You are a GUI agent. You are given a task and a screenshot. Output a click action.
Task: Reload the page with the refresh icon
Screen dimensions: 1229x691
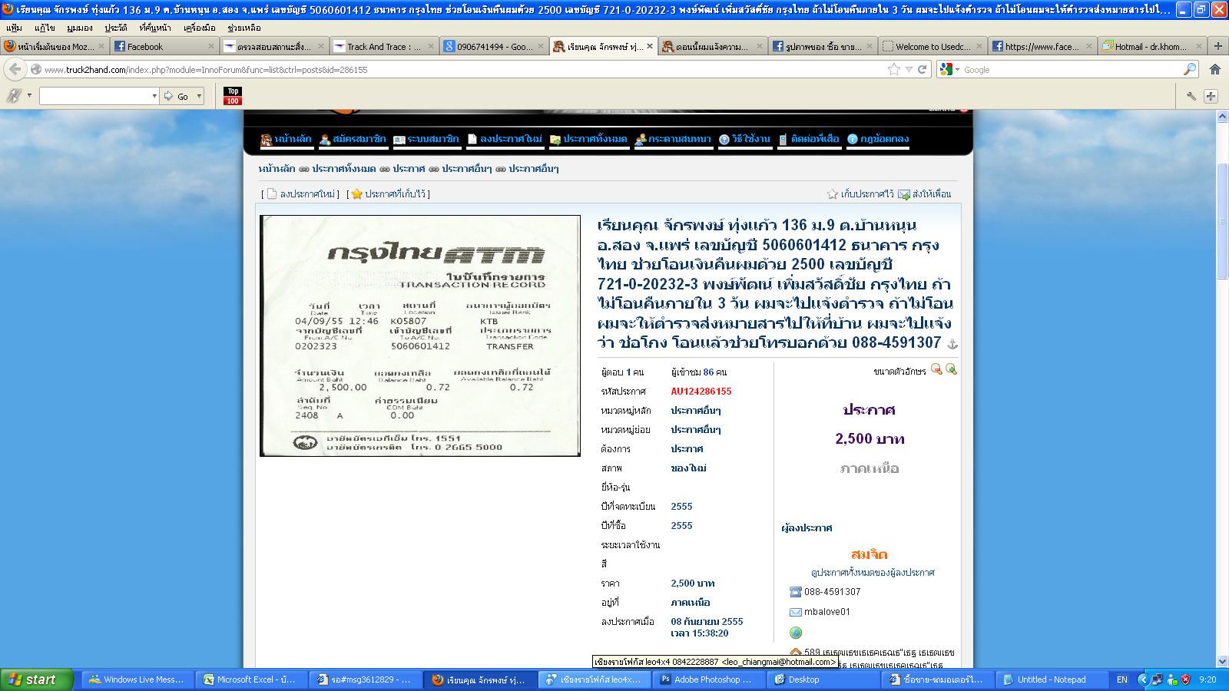(923, 69)
